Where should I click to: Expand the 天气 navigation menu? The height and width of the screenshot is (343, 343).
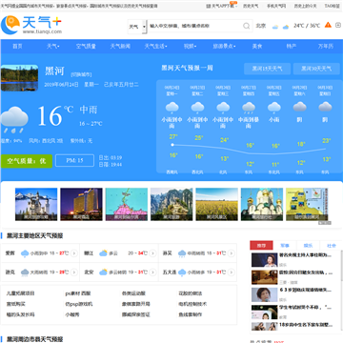(53, 46)
